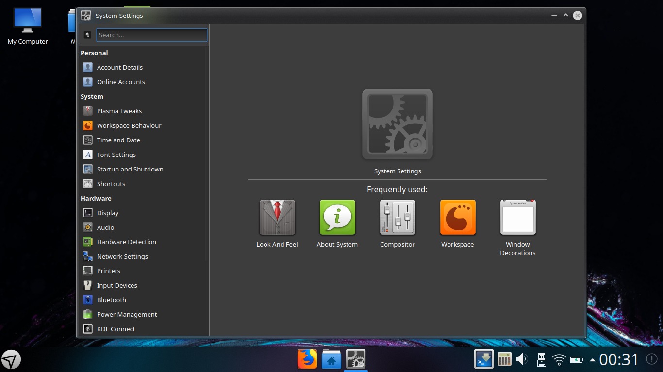Select the Power Management text label
Viewport: 663px width, 372px height.
coord(127,314)
